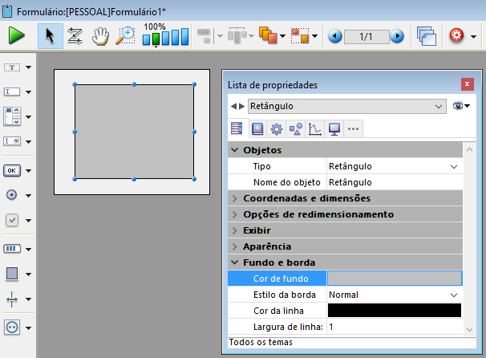Switch to the gear actions properties tab
The image size is (486, 358).
277,128
